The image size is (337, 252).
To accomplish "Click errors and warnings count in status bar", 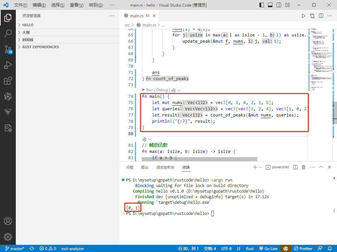I will [48, 249].
